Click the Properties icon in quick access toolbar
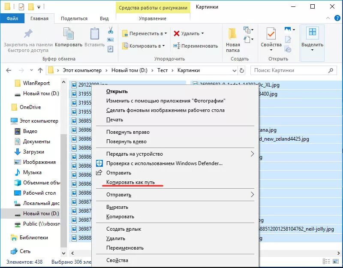 click(x=21, y=7)
